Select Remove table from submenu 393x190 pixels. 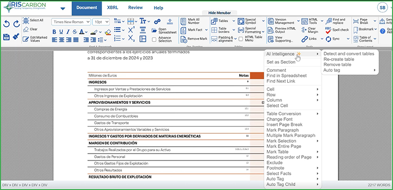coord(337,64)
